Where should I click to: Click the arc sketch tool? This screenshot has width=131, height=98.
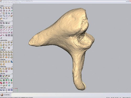pos(9,30)
